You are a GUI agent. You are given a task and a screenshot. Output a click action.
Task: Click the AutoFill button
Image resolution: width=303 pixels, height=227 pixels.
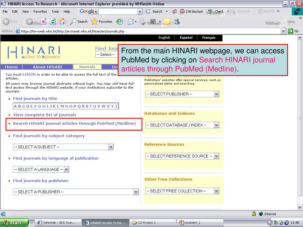coord(266,12)
